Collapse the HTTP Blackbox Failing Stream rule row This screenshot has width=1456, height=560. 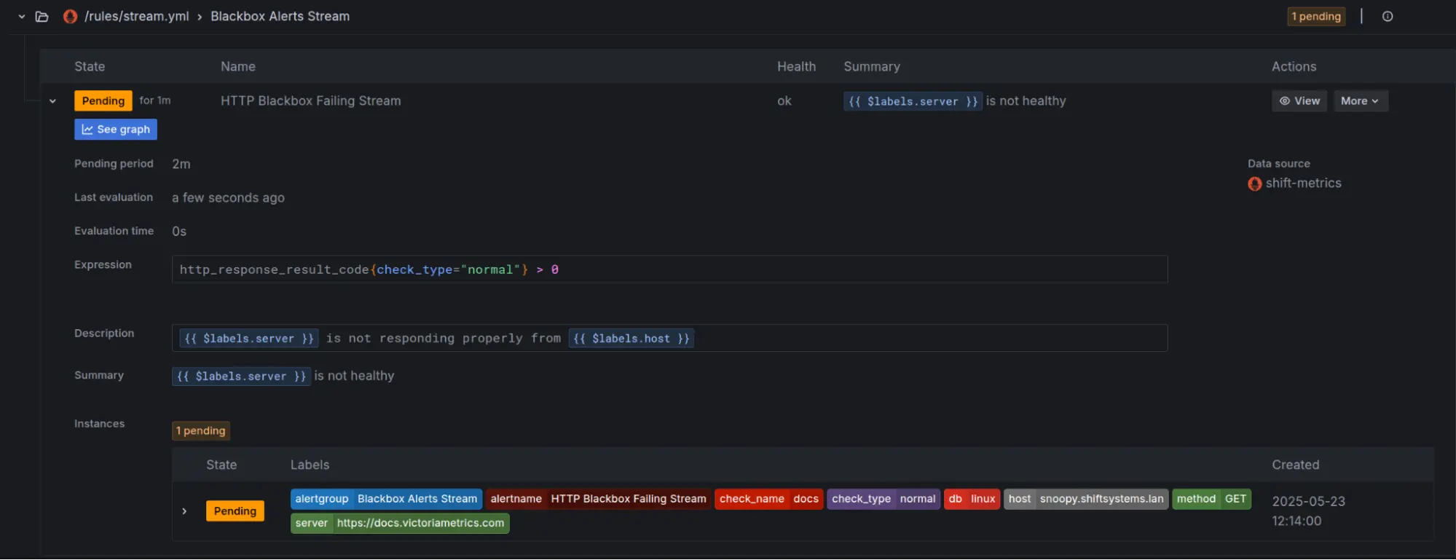pos(52,101)
